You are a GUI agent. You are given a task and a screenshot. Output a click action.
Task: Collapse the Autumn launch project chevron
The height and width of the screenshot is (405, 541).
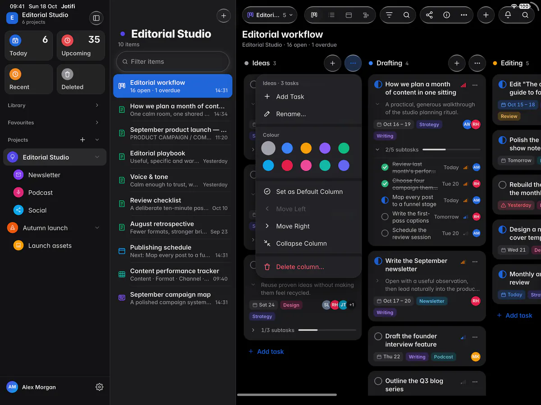[97, 228]
